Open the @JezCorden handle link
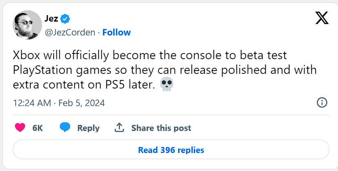This screenshot has width=338, height=171. click(x=70, y=32)
